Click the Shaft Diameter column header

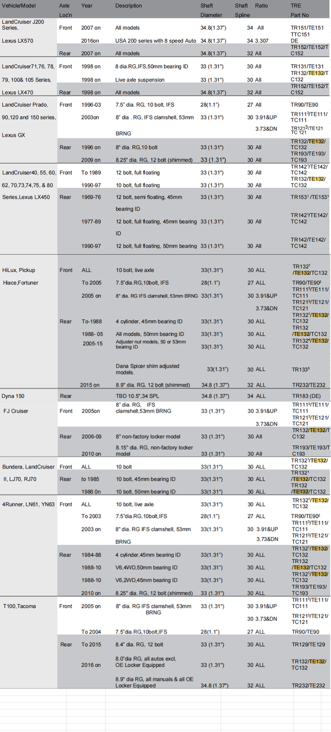click(211, 10)
